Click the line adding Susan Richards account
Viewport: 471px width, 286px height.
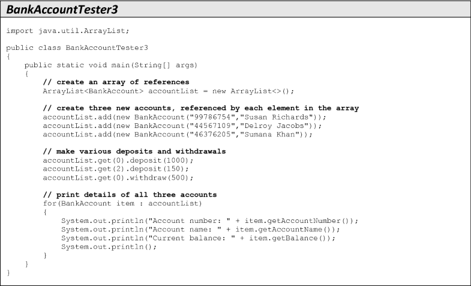pos(184,117)
